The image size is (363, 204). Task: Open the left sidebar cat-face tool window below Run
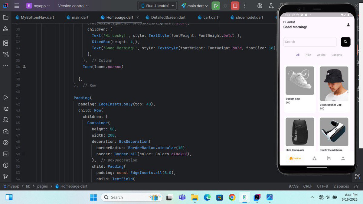[5, 109]
